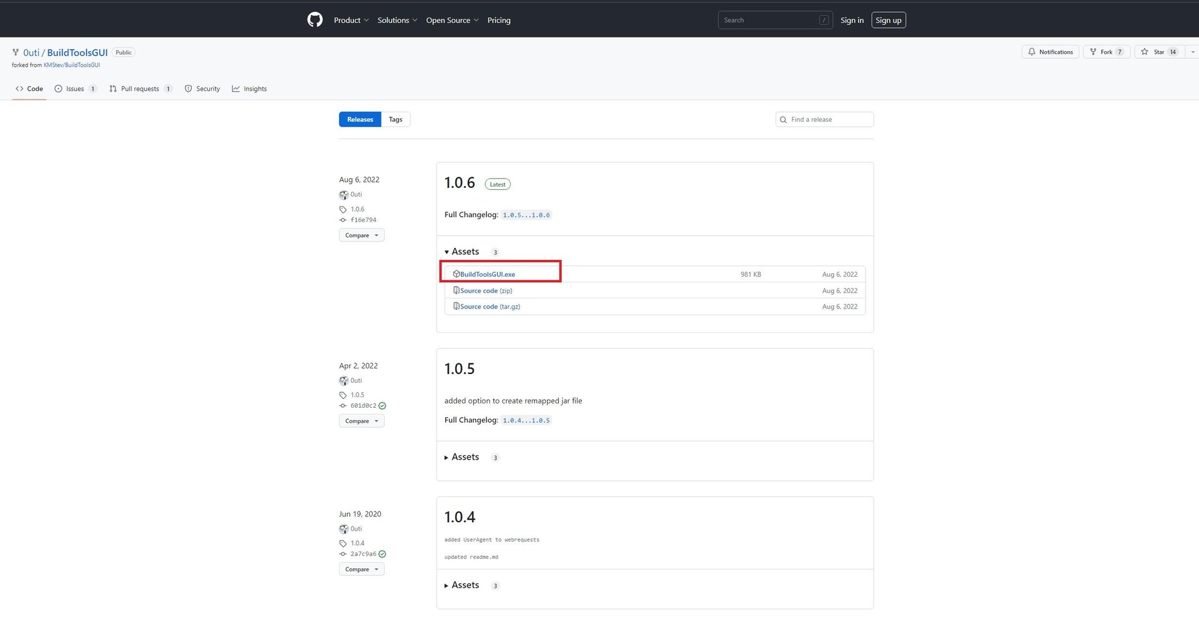Collapse the Assets section of 1.0.6
1199x622 pixels.
(462, 252)
